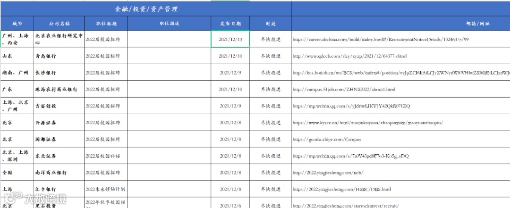The height and width of the screenshot is (208, 510).
Task: Click the 发布日期 column header
Action: 230,24
